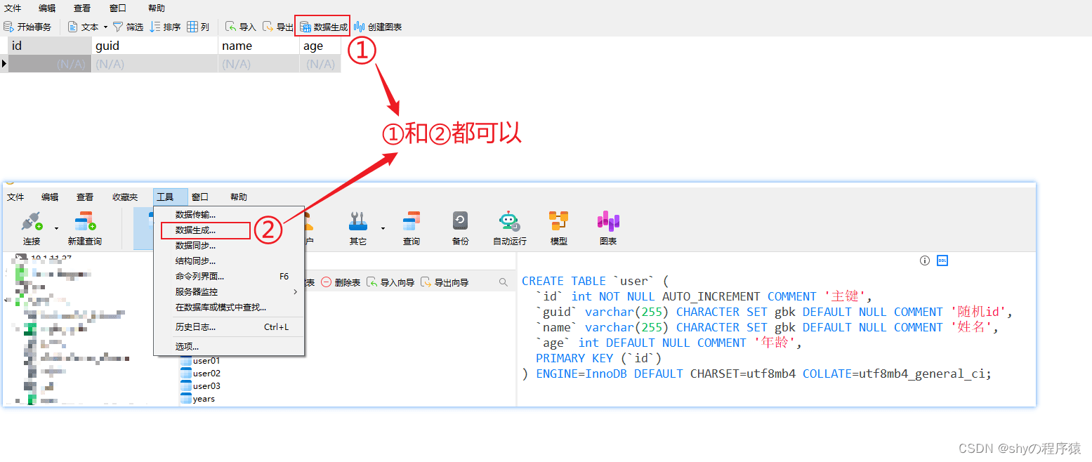The width and height of the screenshot is (1092, 462).
Task: Open the 收藏夹 menu
Action: coord(125,197)
